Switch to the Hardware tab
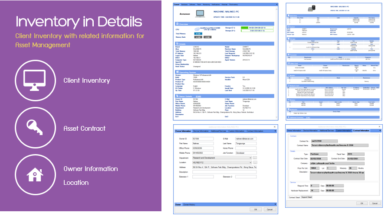This screenshot has width=388, height=216. [185, 5]
